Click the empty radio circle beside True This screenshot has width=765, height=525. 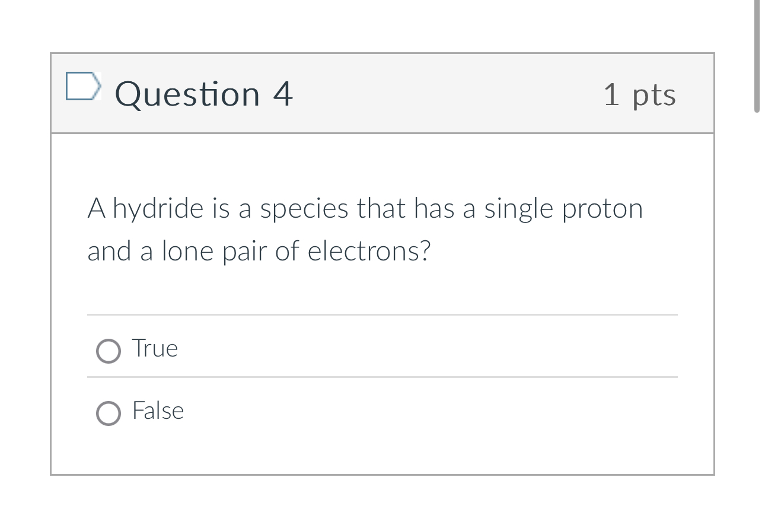109,351
